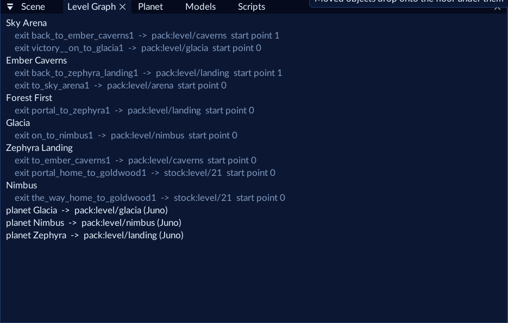The height and width of the screenshot is (323, 508).
Task: Click exit back_to_ember_caverns1 row
Action: pos(147,36)
